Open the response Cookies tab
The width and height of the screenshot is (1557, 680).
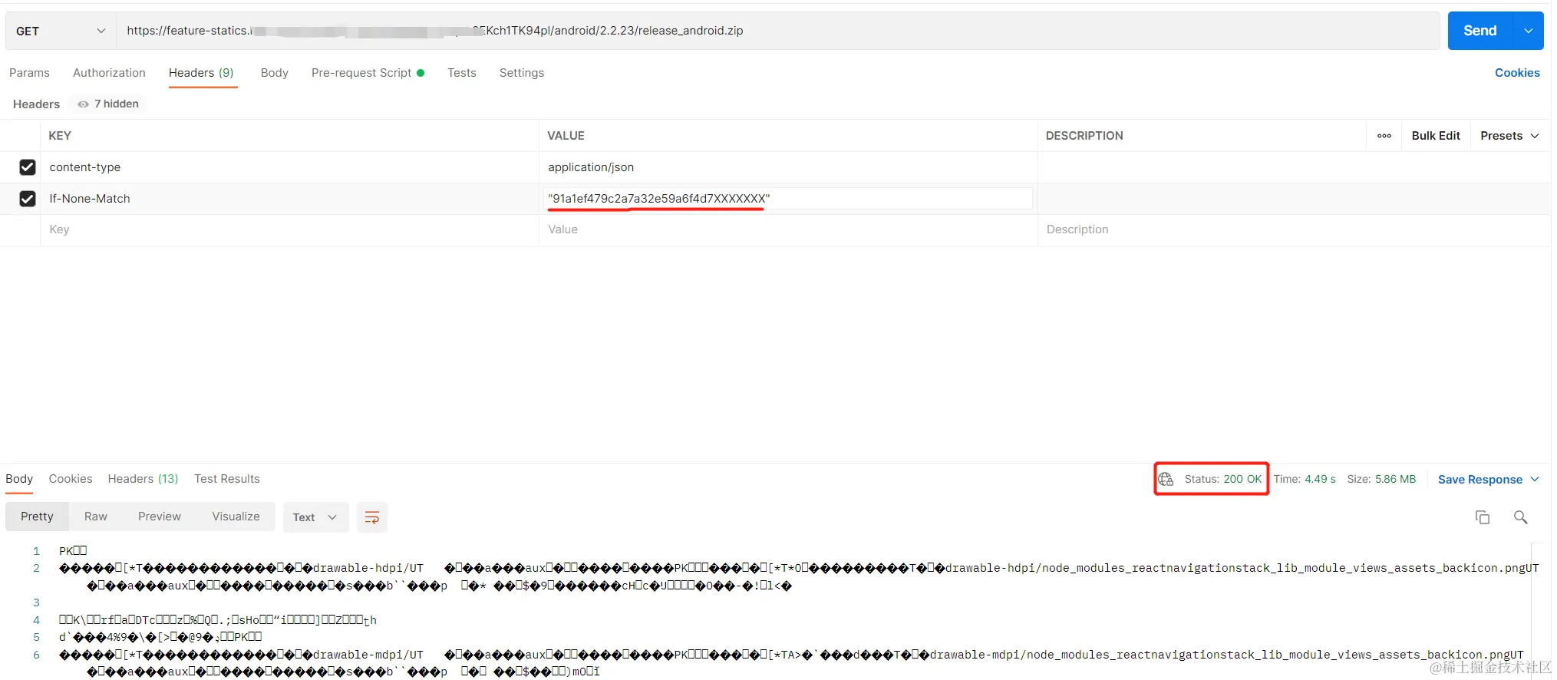[71, 479]
